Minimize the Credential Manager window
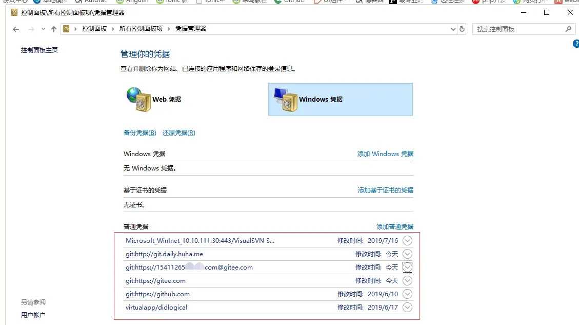579x325 pixels. pos(524,12)
